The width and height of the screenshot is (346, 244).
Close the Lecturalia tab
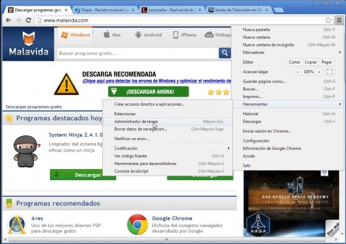click(200, 10)
